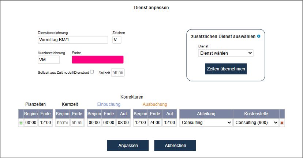Open the pink Farbe color swatch
303x158 pixels.
click(x=98, y=59)
